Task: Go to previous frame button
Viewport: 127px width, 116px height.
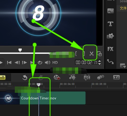Action: [x=17, y=63]
